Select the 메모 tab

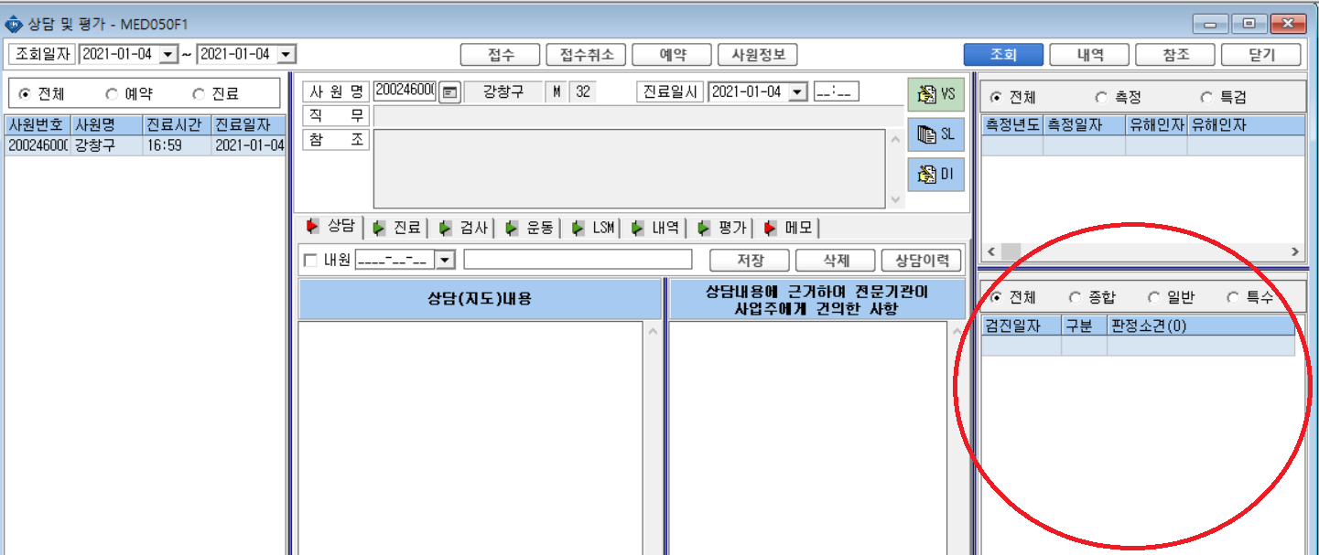788,228
